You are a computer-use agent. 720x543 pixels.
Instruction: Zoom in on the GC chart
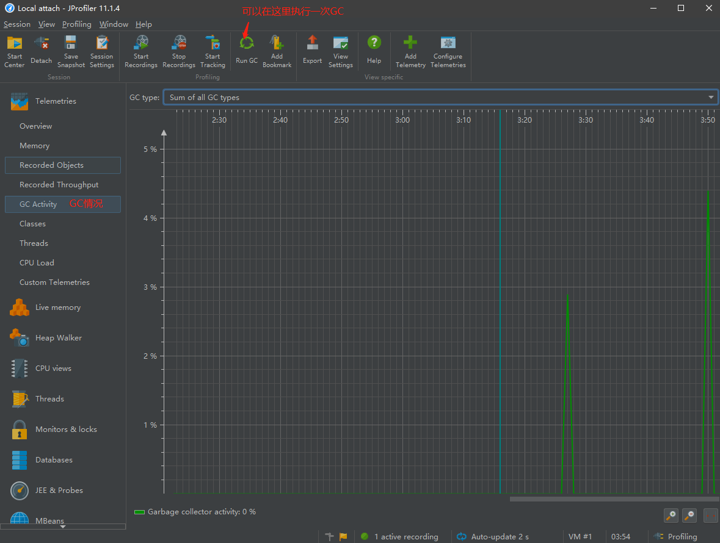pyautogui.click(x=671, y=516)
